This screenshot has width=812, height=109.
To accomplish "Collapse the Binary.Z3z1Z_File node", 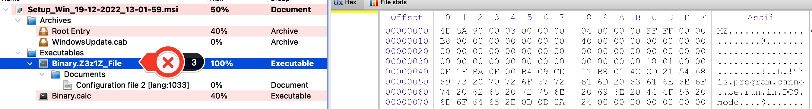I will [30, 63].
